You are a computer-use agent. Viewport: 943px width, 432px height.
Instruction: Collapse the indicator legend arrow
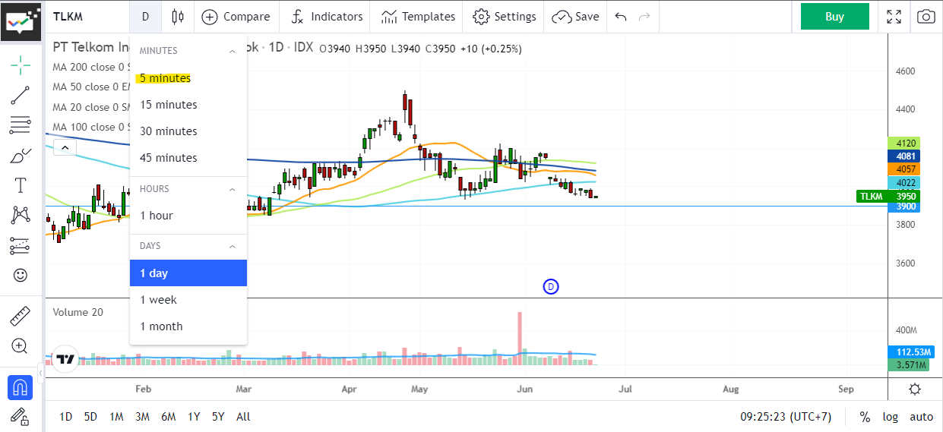65,147
